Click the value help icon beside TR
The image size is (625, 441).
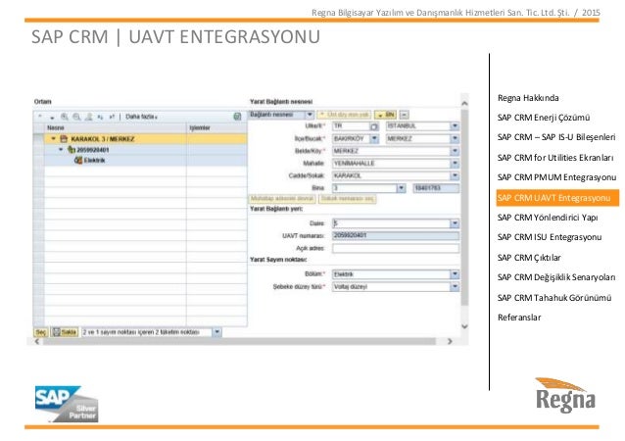[x=374, y=126]
